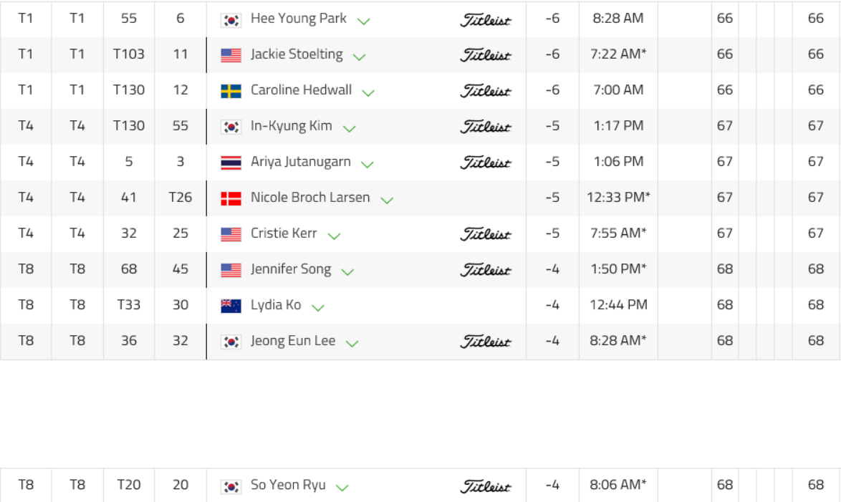Image resolution: width=841 pixels, height=502 pixels.
Task: Expand Lydia Ko's scorecard chevron
Action: [x=318, y=307]
